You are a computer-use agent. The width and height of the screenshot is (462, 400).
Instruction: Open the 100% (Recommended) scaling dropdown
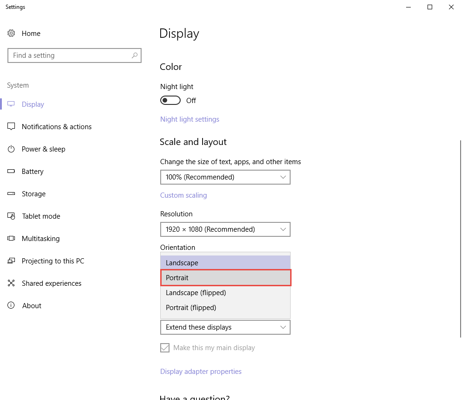click(225, 177)
